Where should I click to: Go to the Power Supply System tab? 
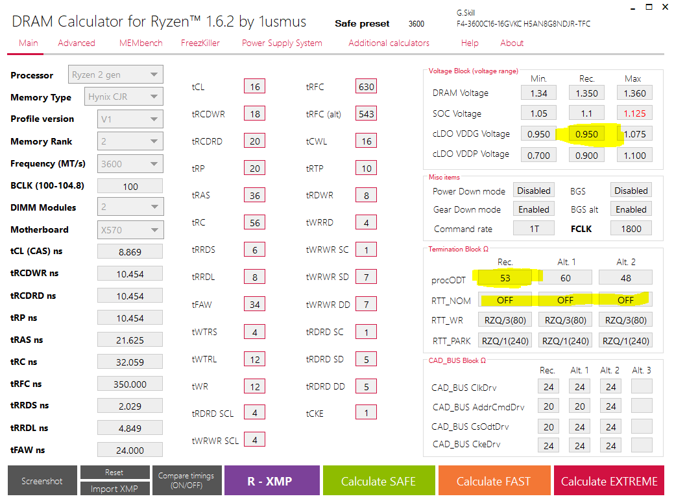(x=282, y=43)
